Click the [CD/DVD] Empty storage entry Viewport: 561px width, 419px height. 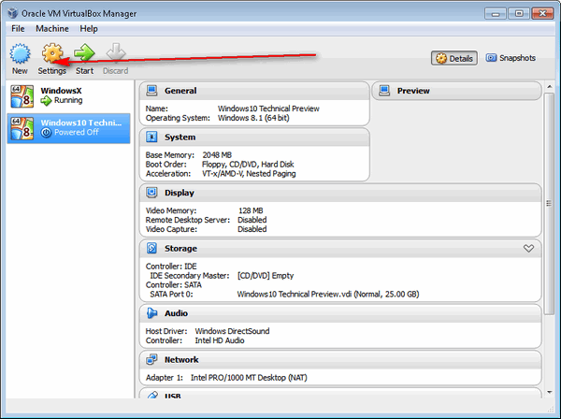266,276
